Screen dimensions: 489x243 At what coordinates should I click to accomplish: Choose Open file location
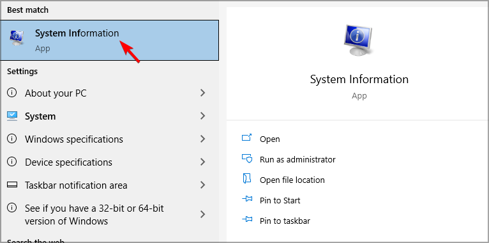(x=292, y=180)
